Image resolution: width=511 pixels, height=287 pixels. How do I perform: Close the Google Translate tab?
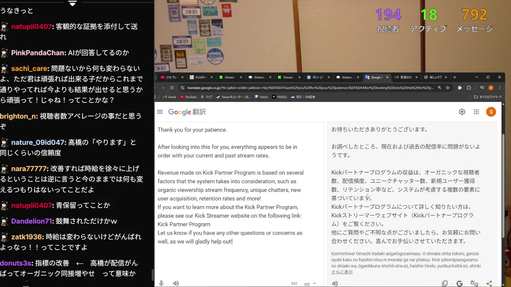point(387,77)
